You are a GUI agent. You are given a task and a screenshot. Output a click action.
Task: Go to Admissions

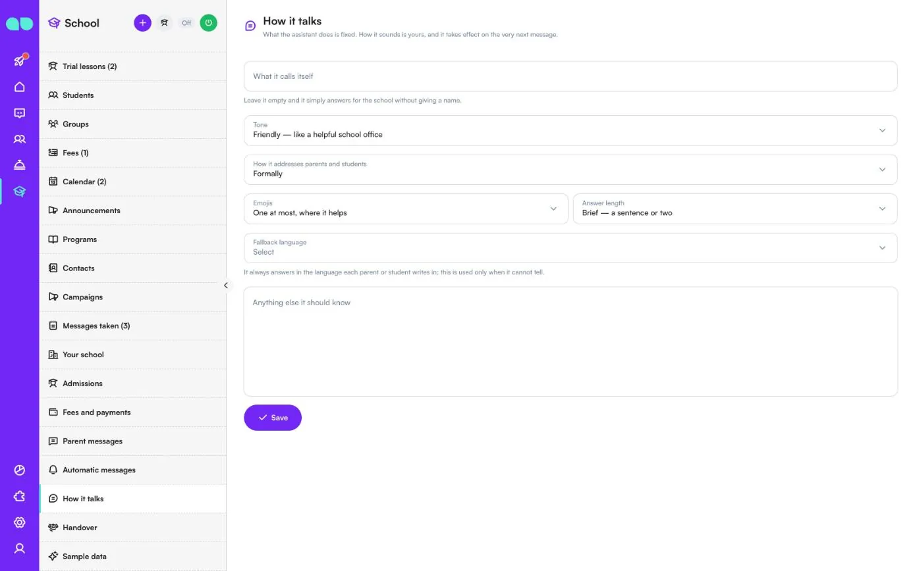[132, 384]
